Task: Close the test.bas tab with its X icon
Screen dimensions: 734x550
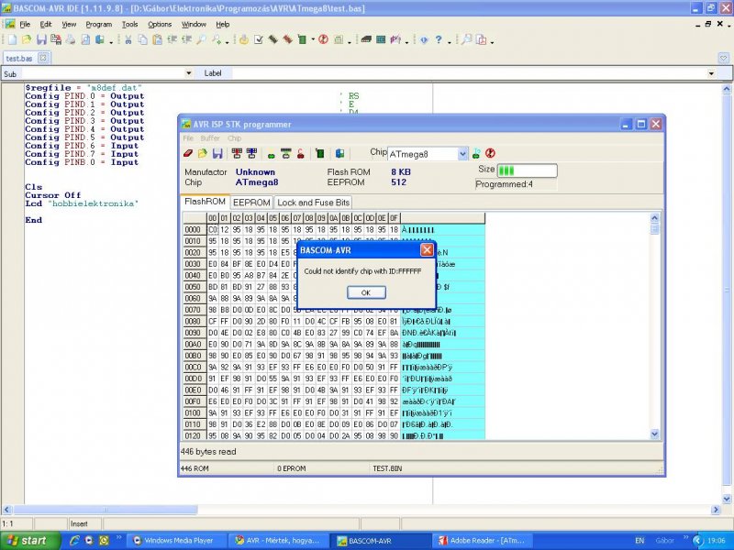Action: (x=43, y=58)
